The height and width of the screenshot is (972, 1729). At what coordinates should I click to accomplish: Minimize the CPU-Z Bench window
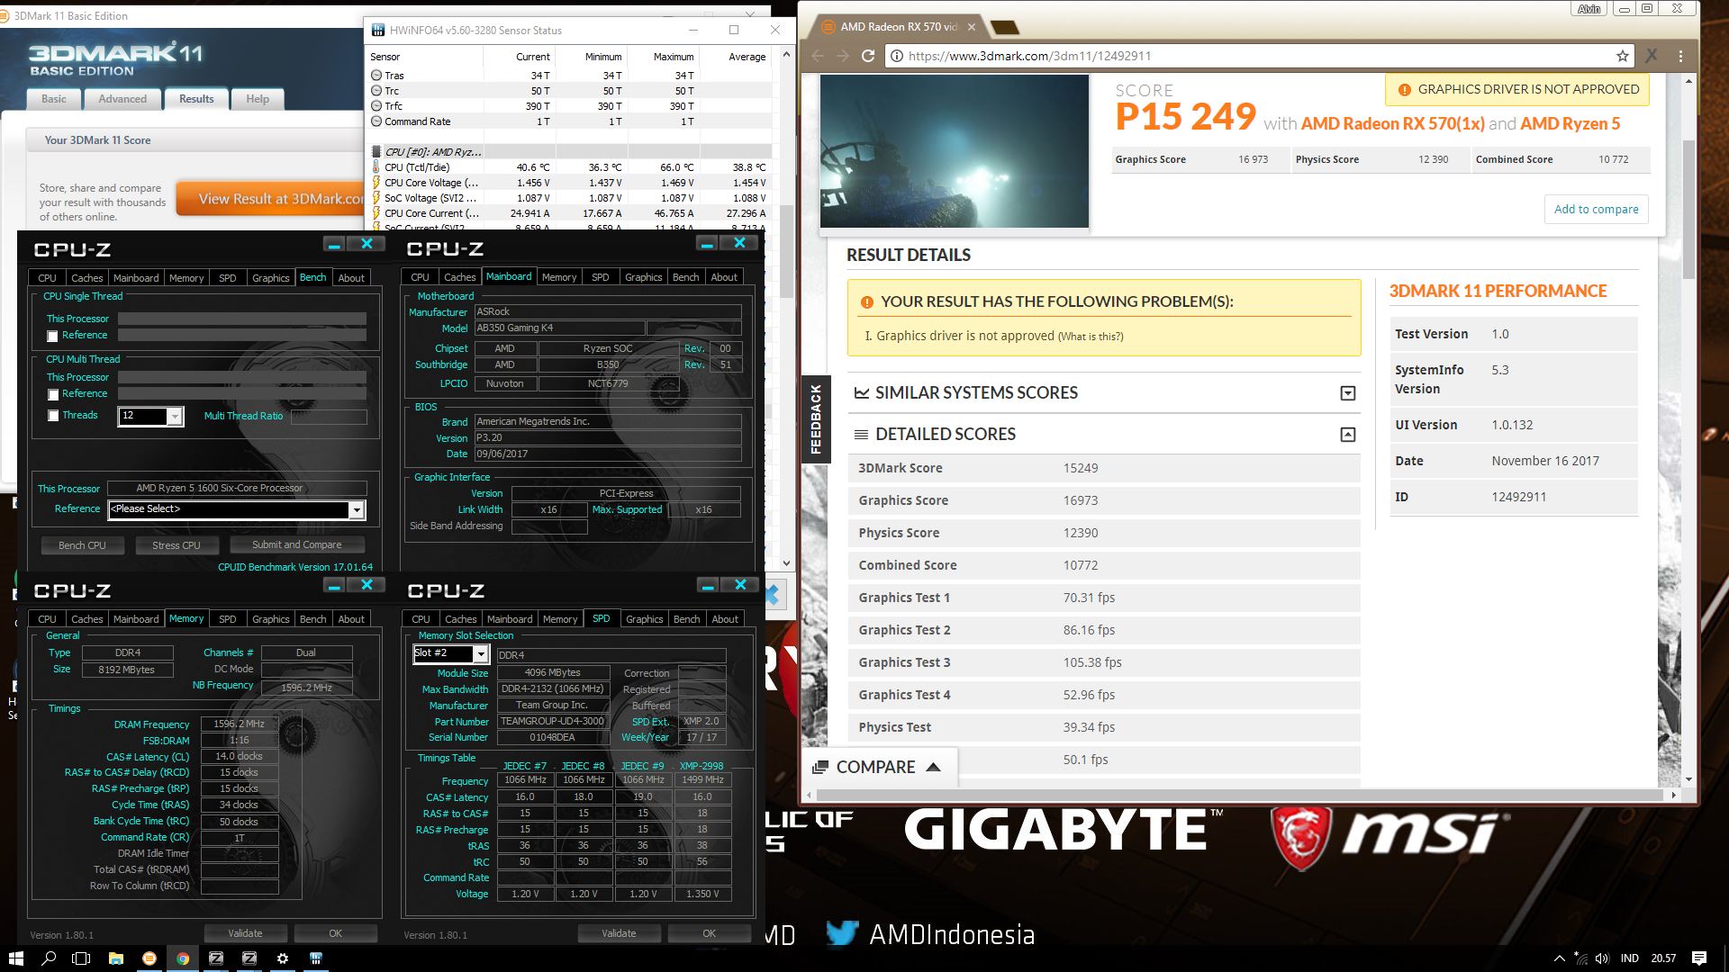(x=334, y=244)
